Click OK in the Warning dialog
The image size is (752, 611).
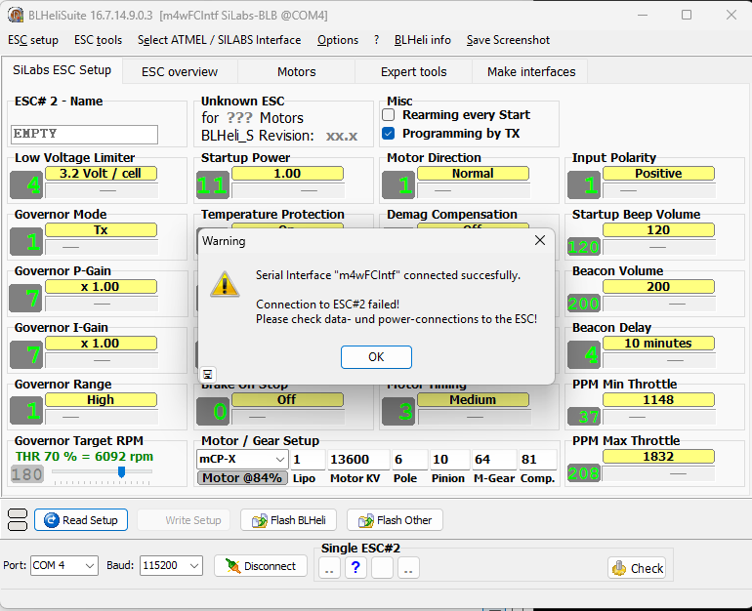(376, 357)
